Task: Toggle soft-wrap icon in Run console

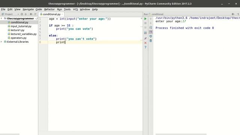Action: point(151,27)
